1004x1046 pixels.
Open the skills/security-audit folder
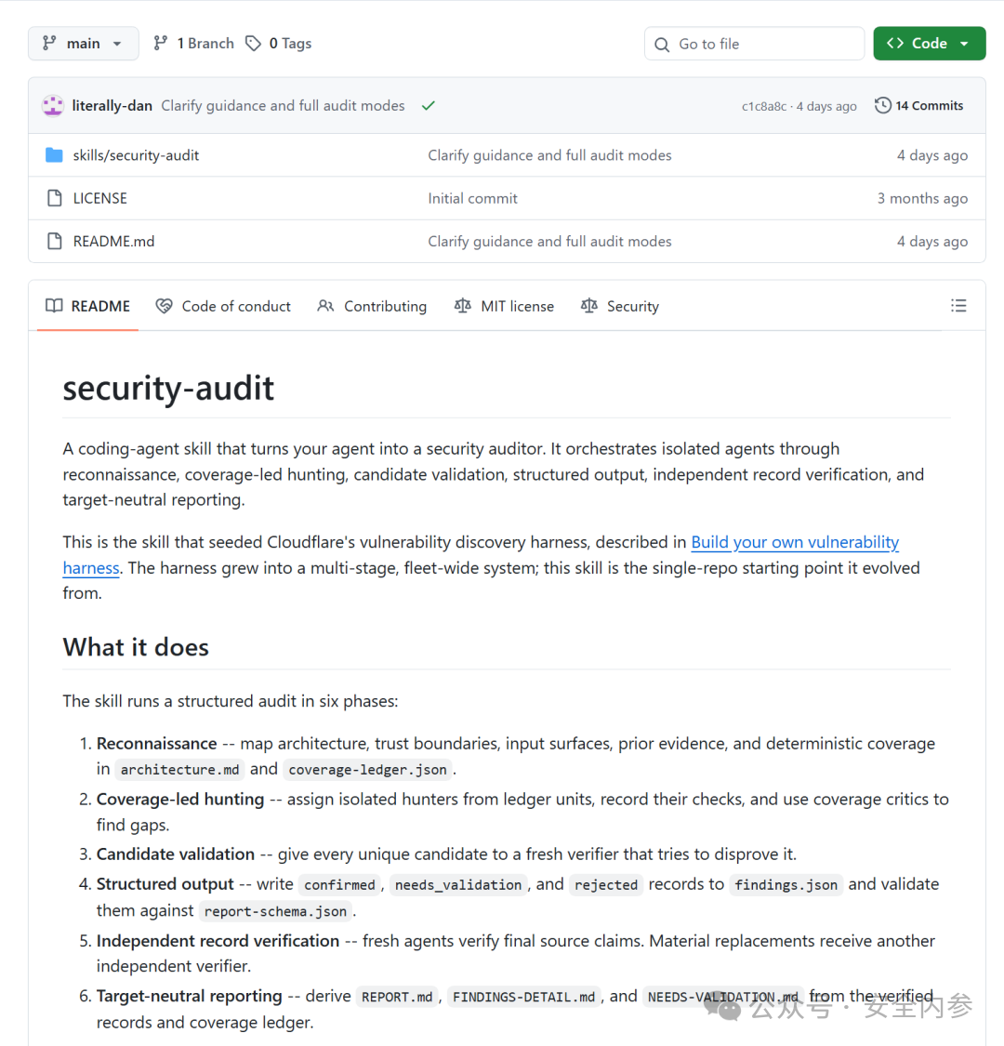[x=136, y=155]
